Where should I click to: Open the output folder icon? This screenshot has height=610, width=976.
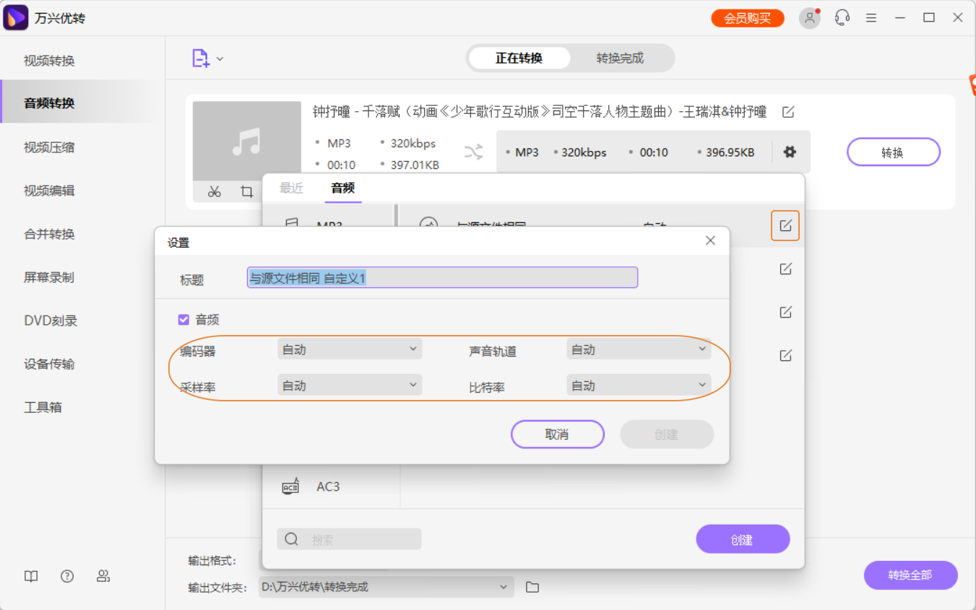(x=532, y=587)
